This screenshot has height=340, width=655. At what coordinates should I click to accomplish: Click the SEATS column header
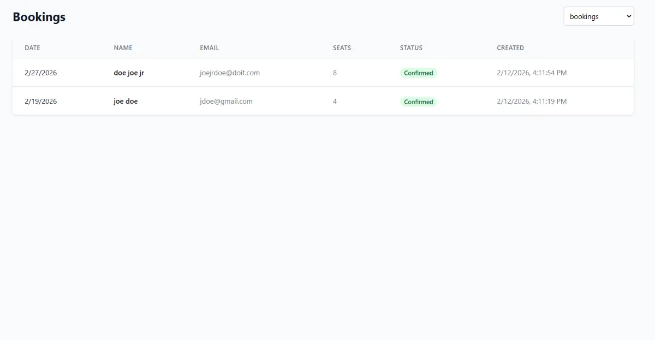click(x=342, y=48)
